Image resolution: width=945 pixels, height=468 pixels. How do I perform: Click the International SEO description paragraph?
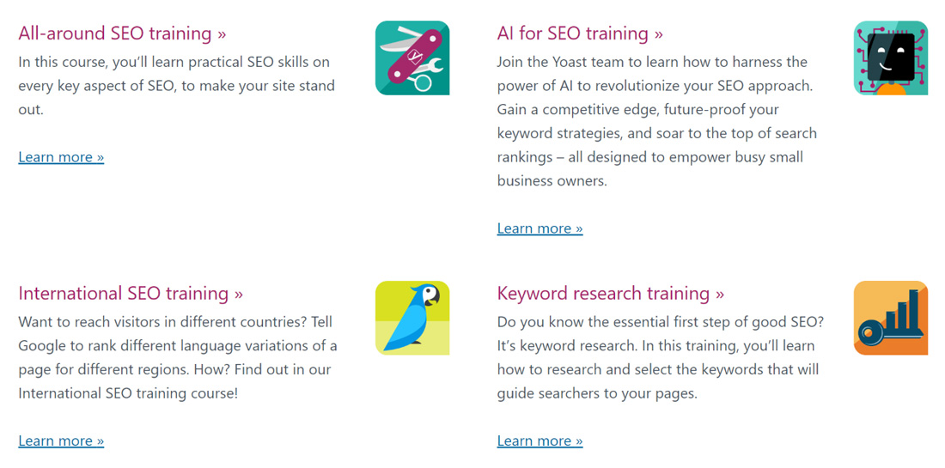tap(178, 357)
